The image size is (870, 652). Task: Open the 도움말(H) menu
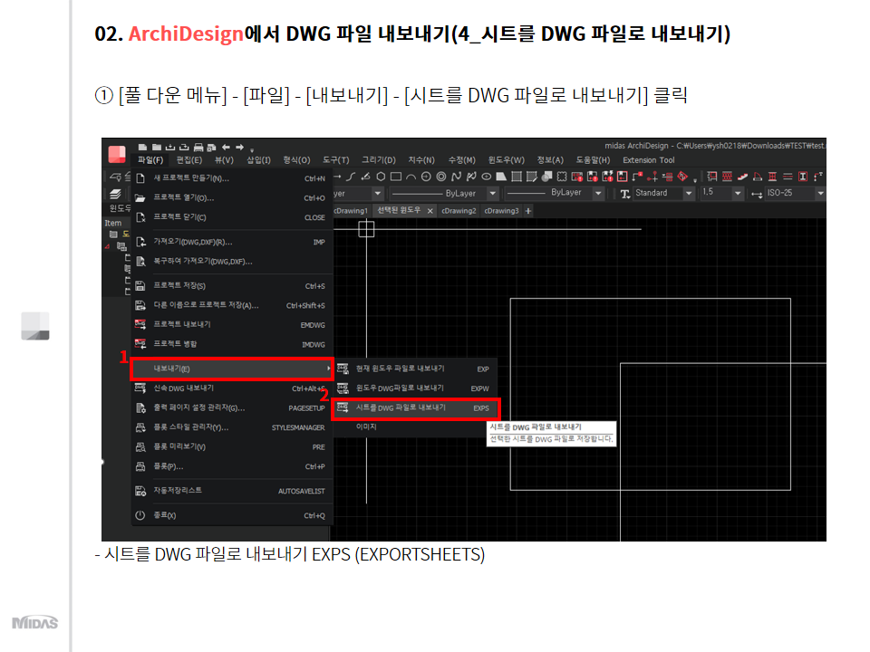(x=593, y=159)
